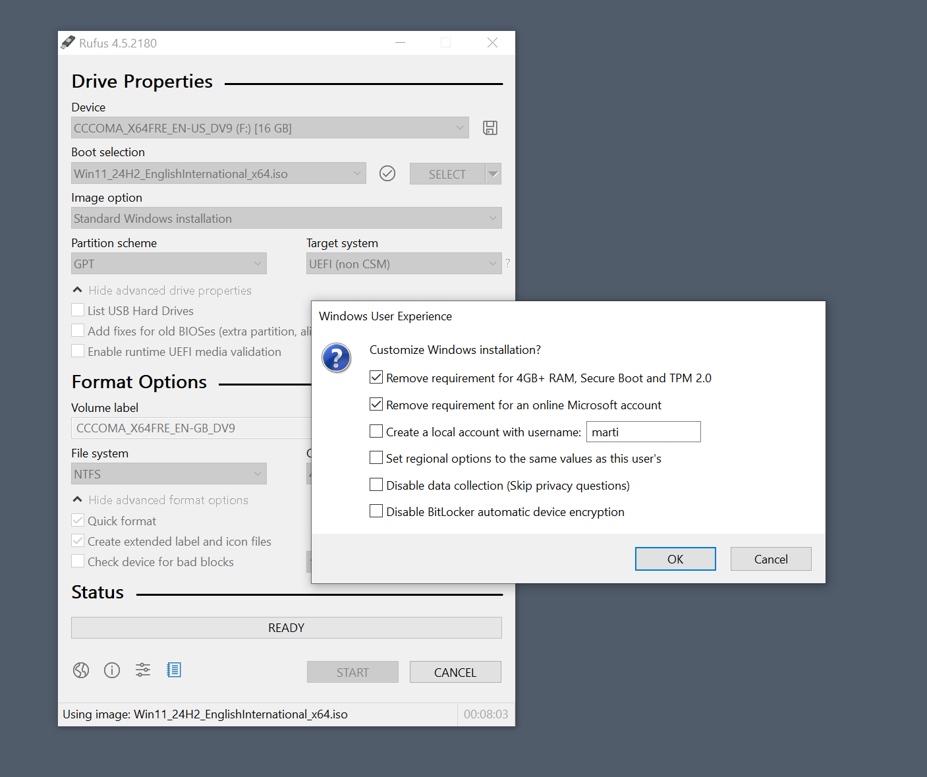
Task: Check Set regional options to same values
Action: 376,457
